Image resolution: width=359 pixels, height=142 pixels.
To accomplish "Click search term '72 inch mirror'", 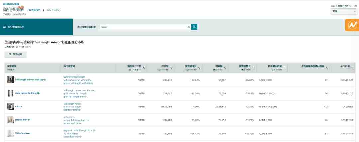I will pyautogui.click(x=71, y=134).
